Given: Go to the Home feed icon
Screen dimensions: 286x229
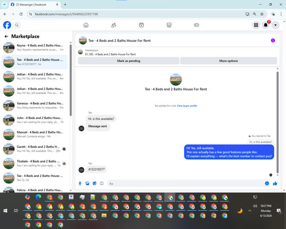Looking at the screenshot, I should click(x=86, y=25).
